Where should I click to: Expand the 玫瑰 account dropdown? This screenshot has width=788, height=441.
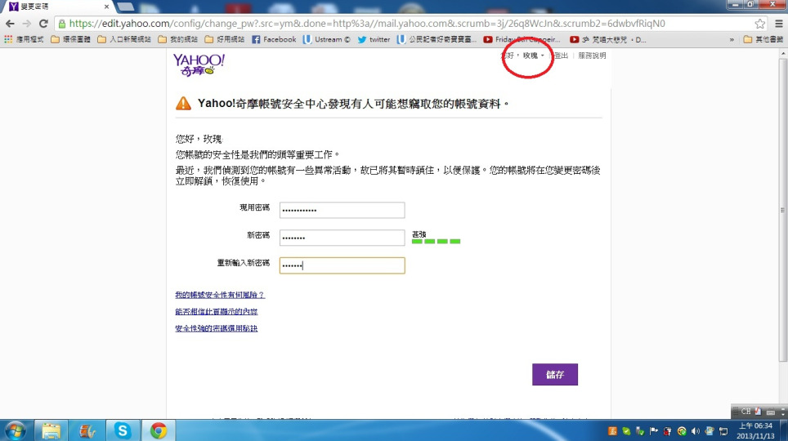(x=533, y=56)
